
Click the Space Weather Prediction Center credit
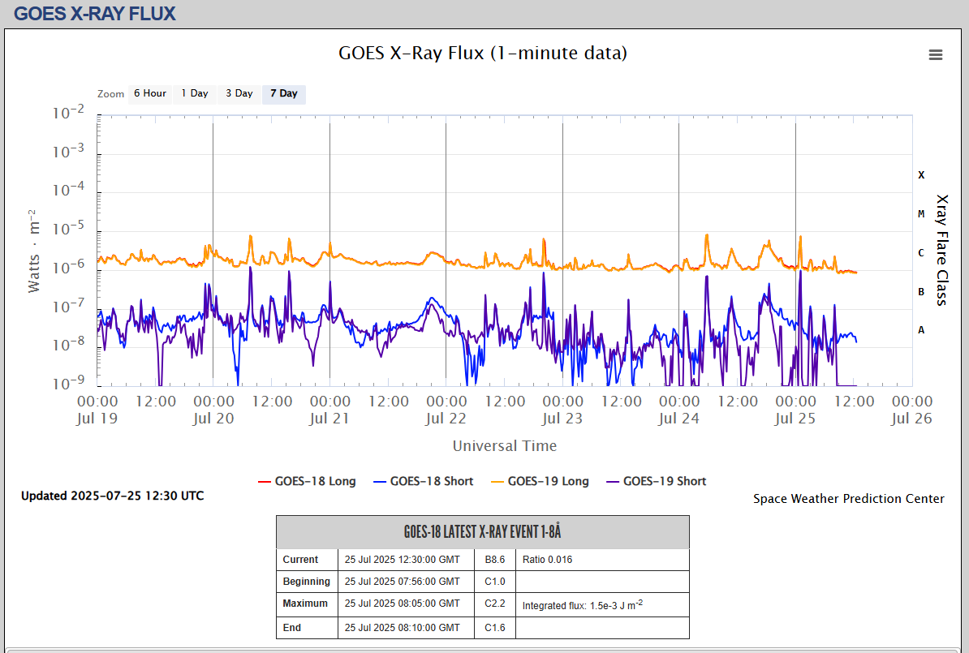coord(849,499)
